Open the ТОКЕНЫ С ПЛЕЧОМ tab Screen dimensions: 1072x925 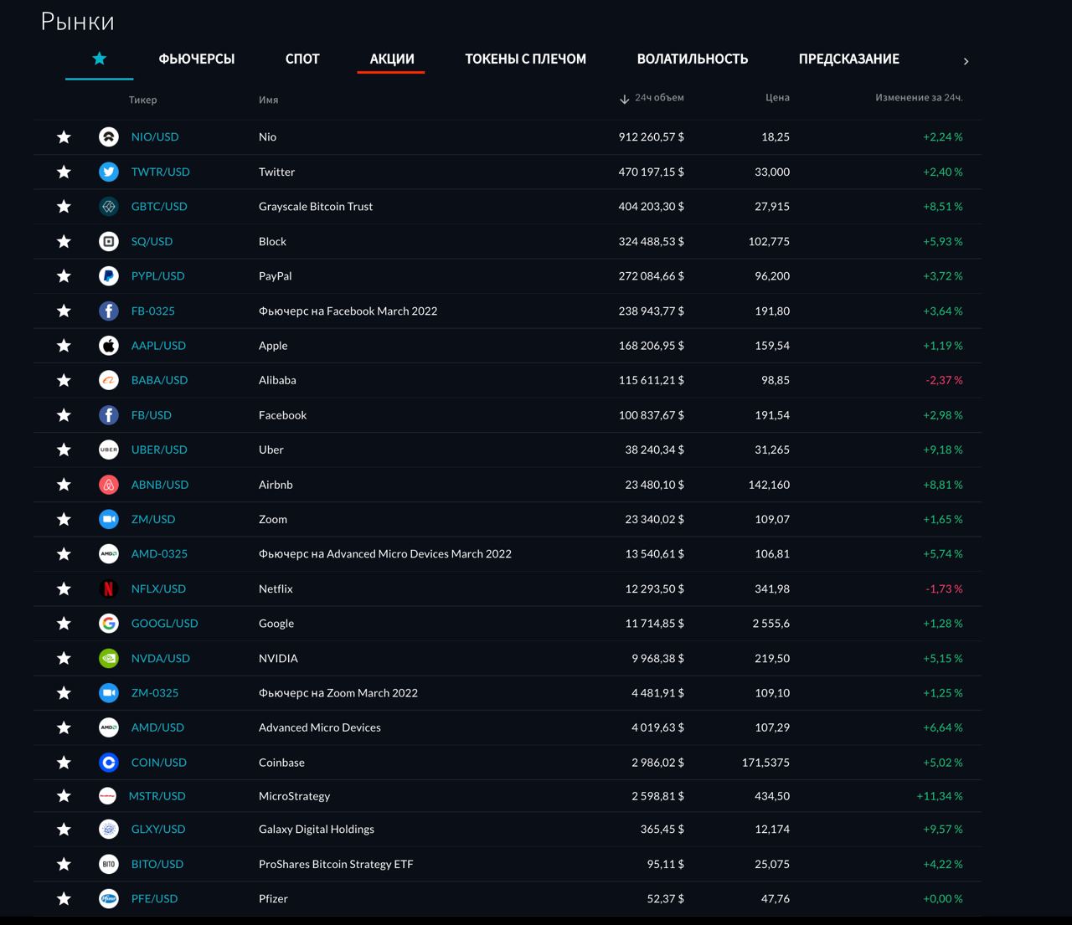pyautogui.click(x=525, y=59)
